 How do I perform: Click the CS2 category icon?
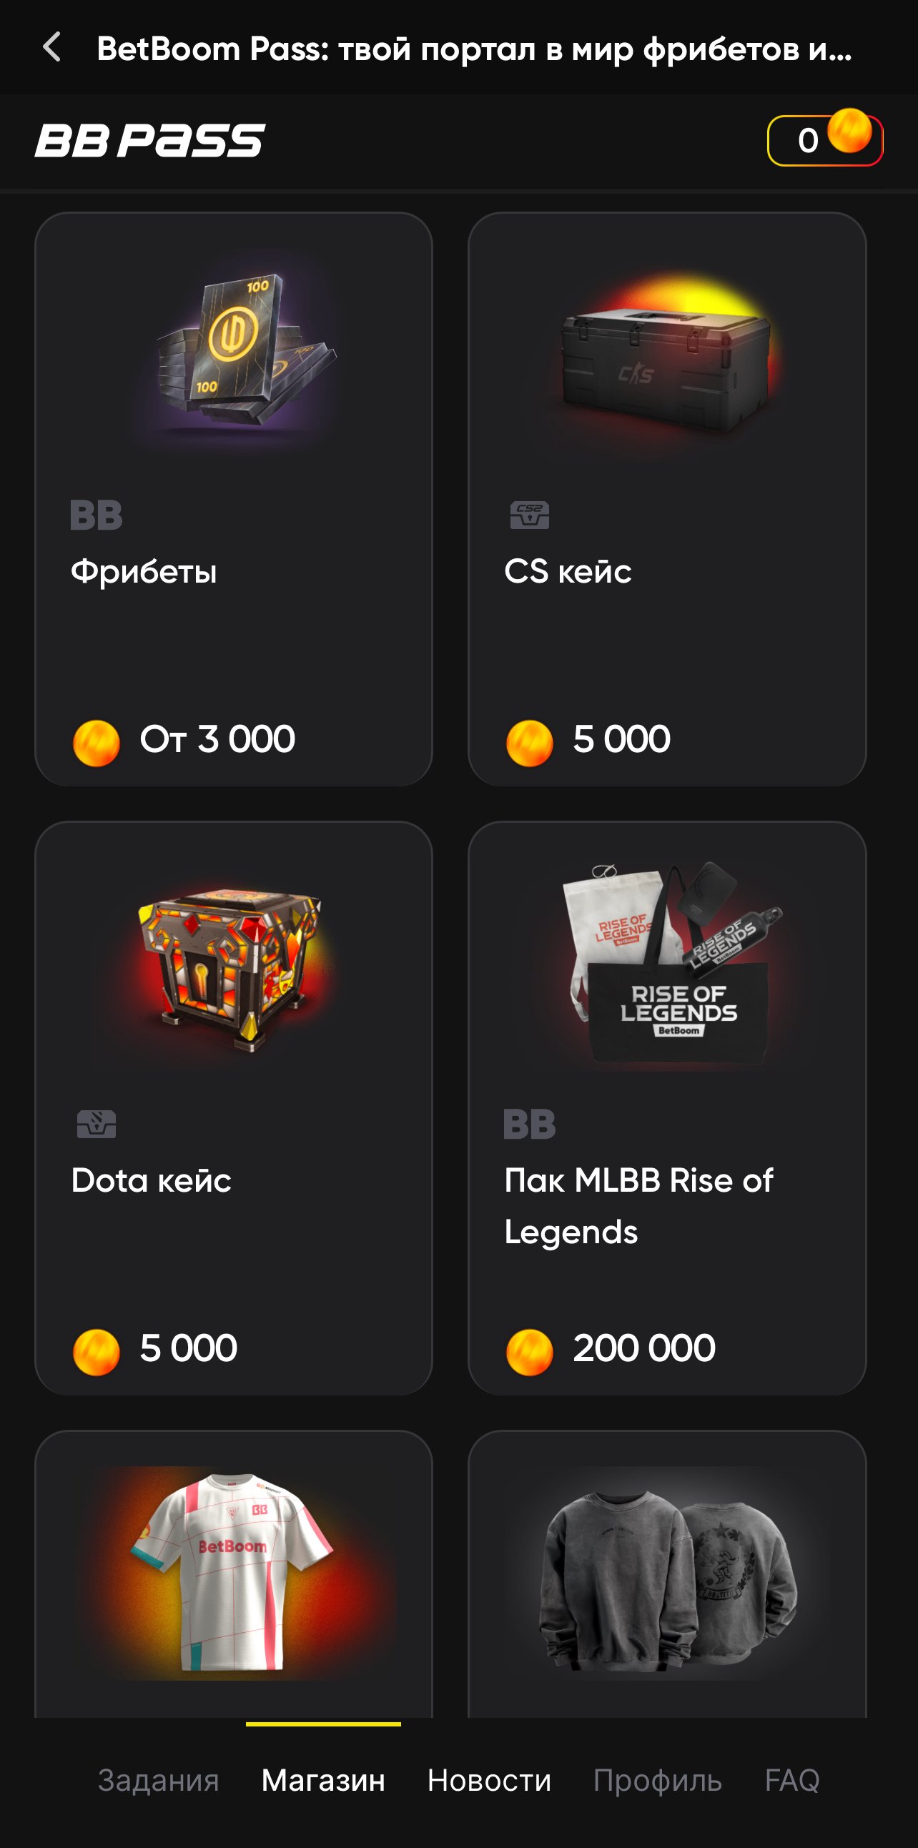[x=529, y=515]
